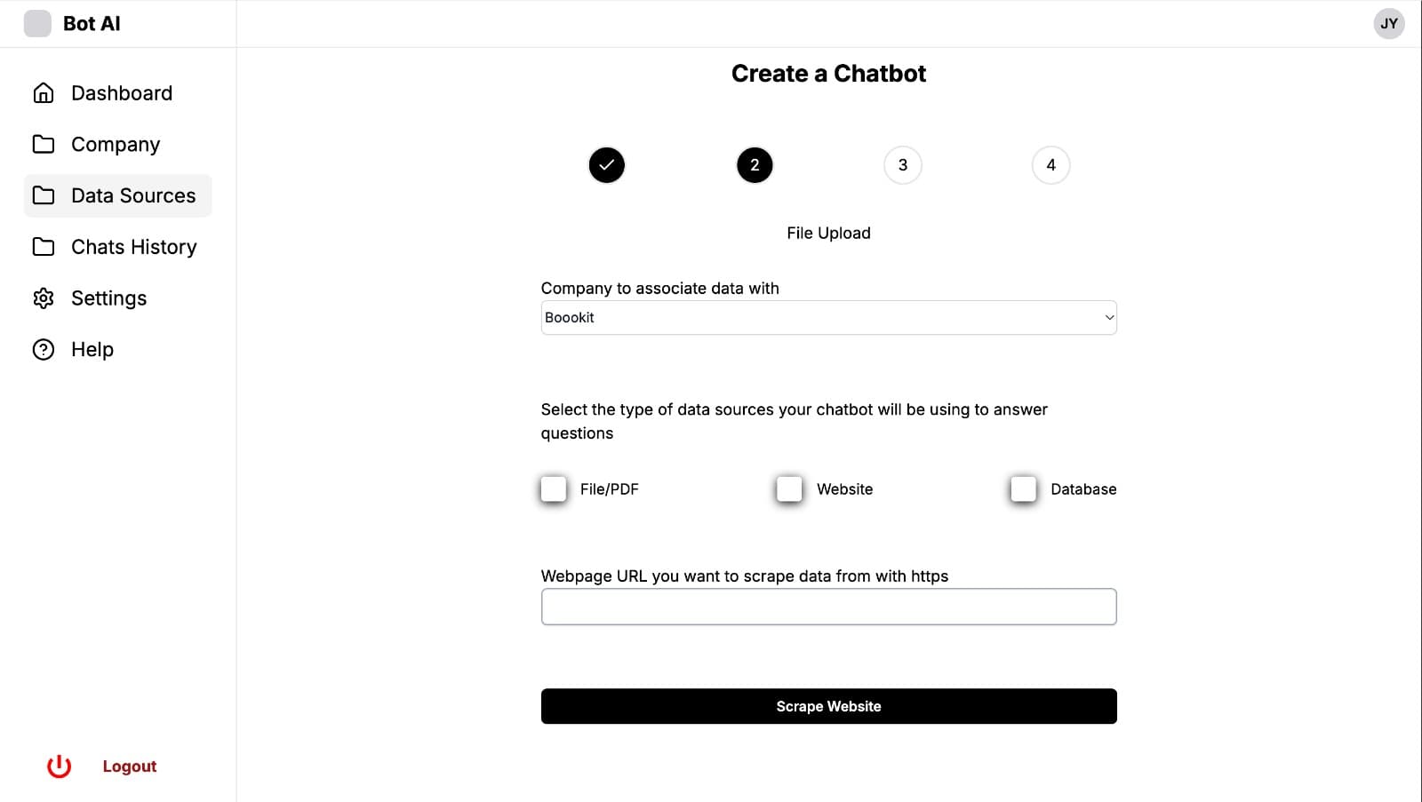Click the Dashboard home icon
The height and width of the screenshot is (802, 1422).
tap(44, 93)
